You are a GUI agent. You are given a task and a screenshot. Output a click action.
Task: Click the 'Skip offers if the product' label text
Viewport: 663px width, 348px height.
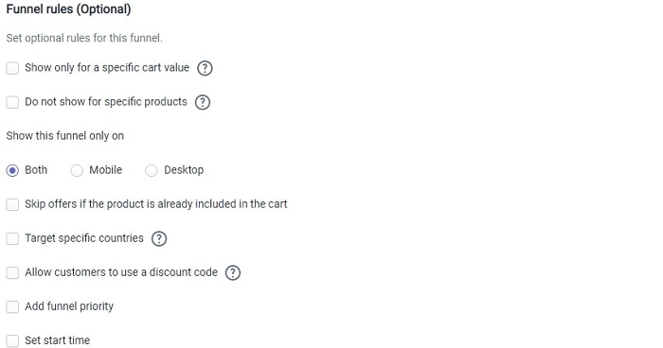click(x=156, y=204)
